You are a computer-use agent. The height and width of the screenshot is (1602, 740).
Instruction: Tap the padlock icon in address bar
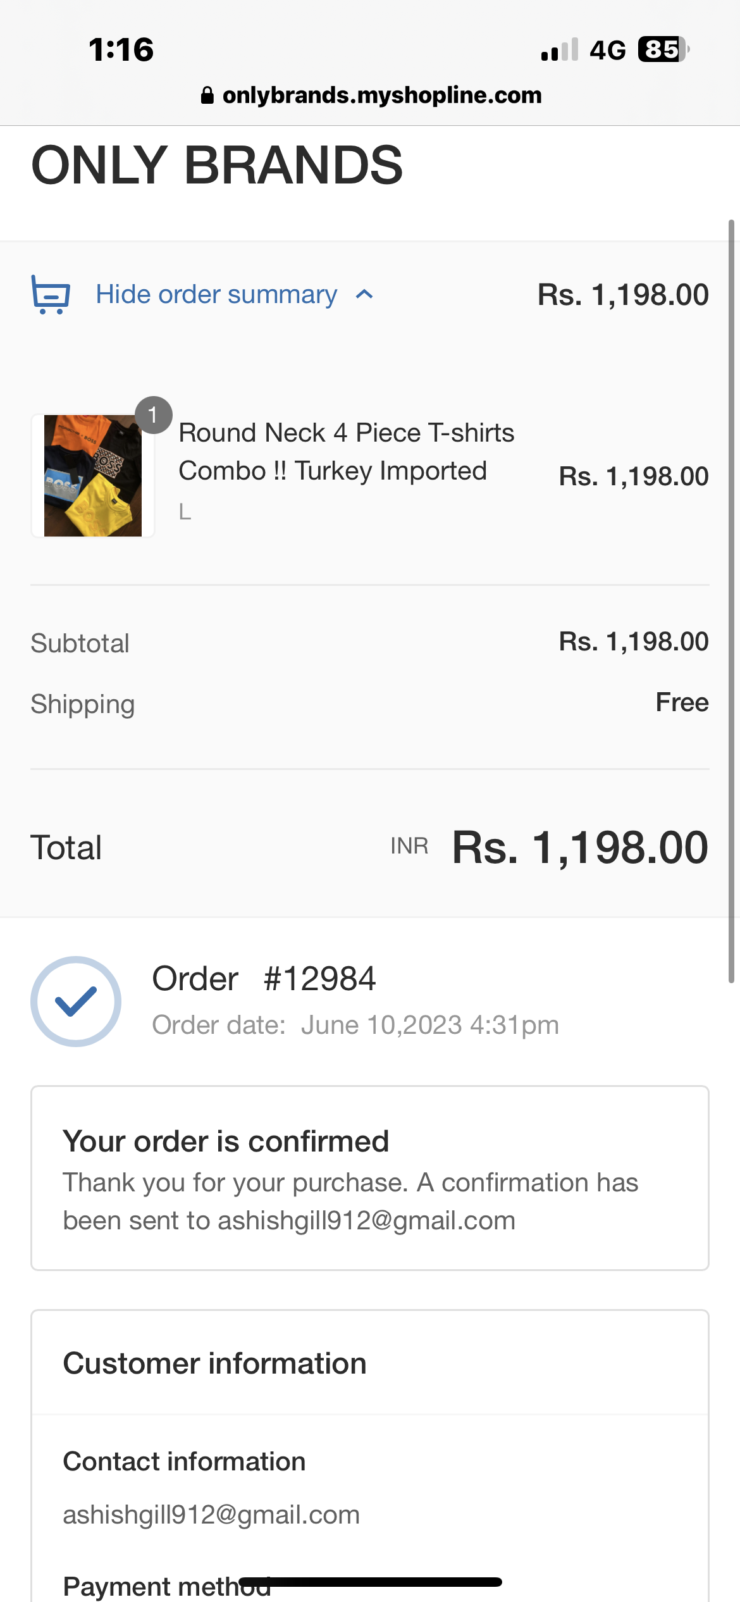click(x=207, y=96)
